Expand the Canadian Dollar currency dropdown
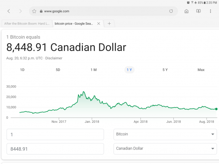Screen dimensions: 219x164 (165, 149)
